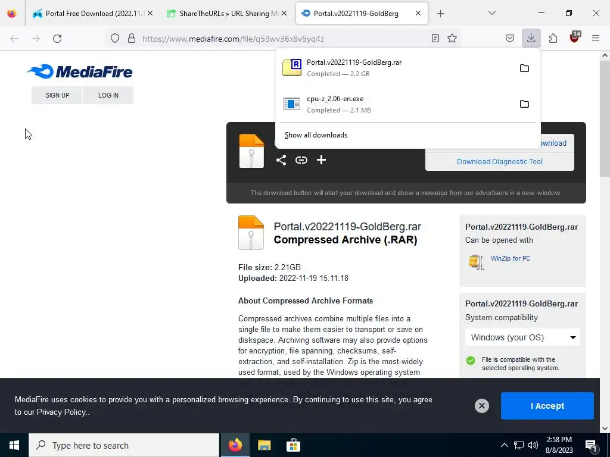Open a new browser tab
Viewport: 610px width, 457px height.
click(440, 14)
